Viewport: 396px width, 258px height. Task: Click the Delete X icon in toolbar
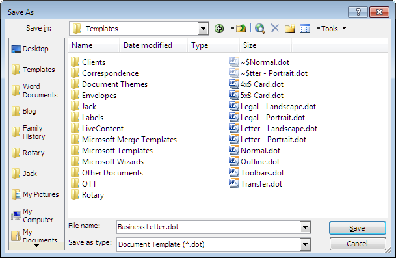pyautogui.click(x=275, y=29)
